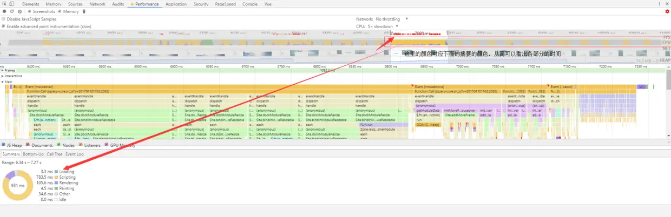Screen dimensions: 671x217
Task: Click Range: 6.34 s – 7.27 s text
Action: [21, 162]
